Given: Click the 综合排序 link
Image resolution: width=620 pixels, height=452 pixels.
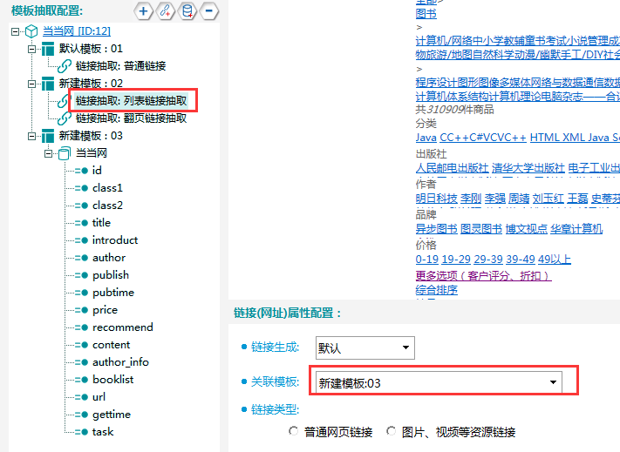Looking at the screenshot, I should point(436,290).
